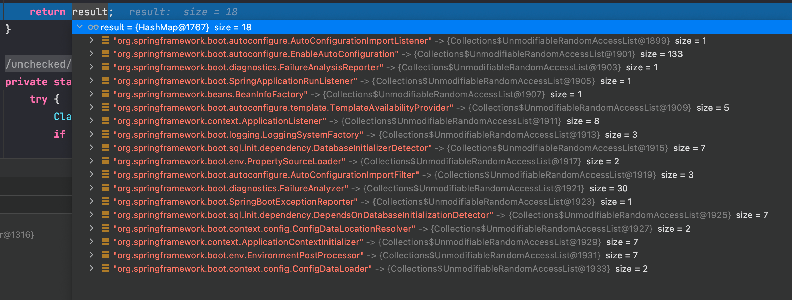Click map-entry icon of ConfigDataLoader row

pyautogui.click(x=105, y=268)
